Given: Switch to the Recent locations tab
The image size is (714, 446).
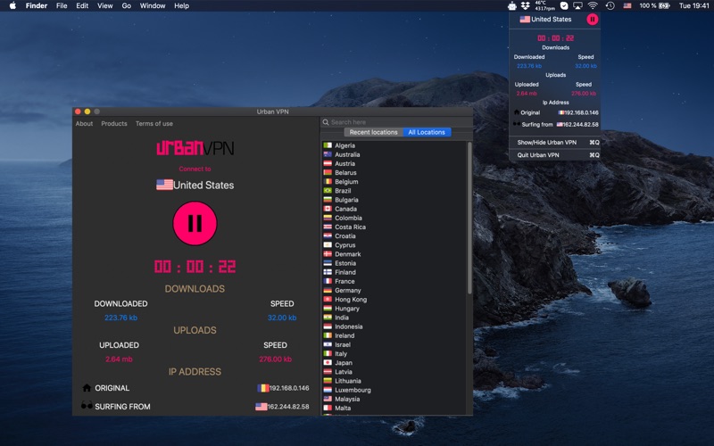Looking at the screenshot, I should pos(373,132).
